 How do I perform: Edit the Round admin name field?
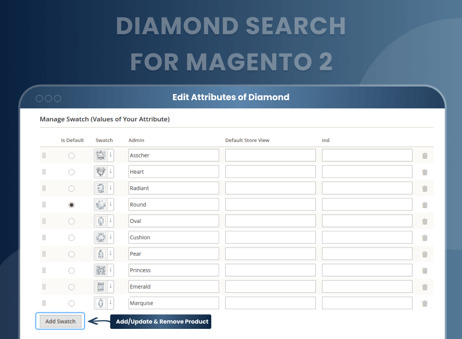(174, 205)
